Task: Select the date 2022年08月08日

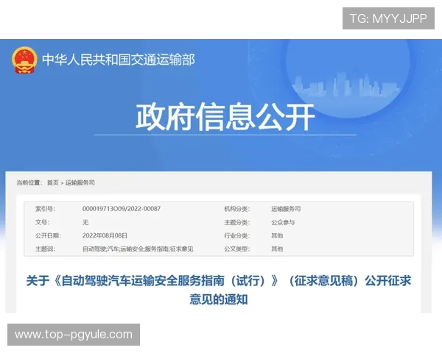Action: (x=105, y=235)
